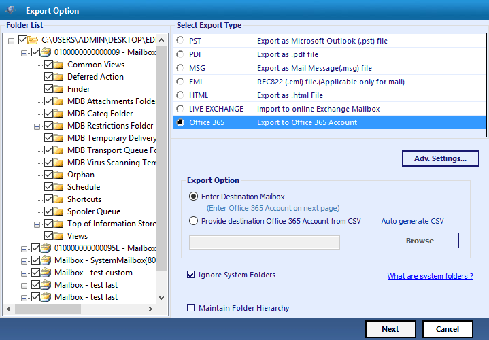Select the HTML export radio button

[x=180, y=95]
